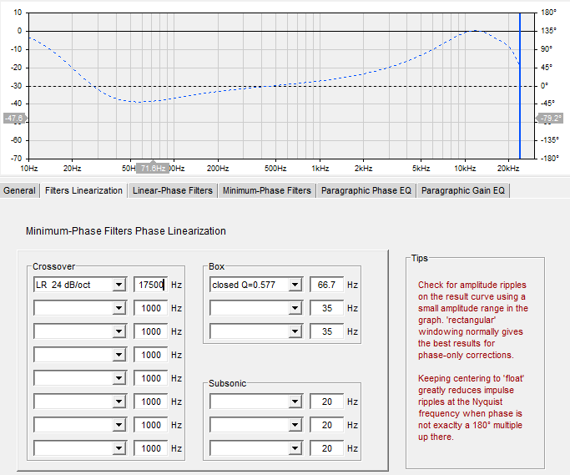
Task: Click the third Box row 35 Hz field
Action: [326, 331]
